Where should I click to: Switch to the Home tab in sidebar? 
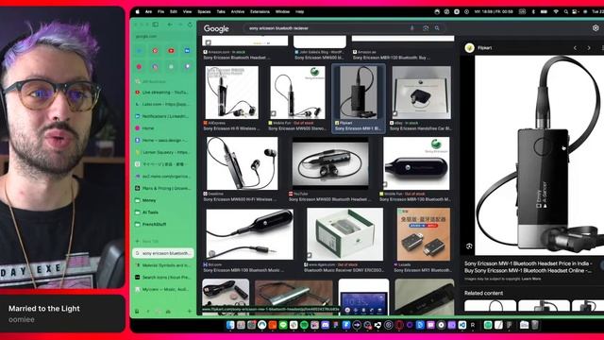[163, 128]
